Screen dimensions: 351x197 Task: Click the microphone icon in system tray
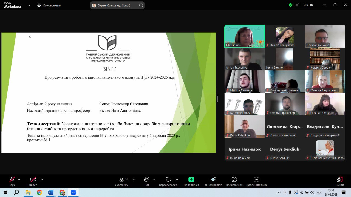[290, 193]
